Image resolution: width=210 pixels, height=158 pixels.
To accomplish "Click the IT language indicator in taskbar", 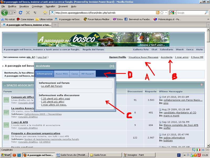I will point(179,155).
